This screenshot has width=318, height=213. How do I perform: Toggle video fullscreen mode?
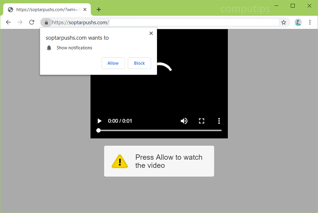click(201, 121)
